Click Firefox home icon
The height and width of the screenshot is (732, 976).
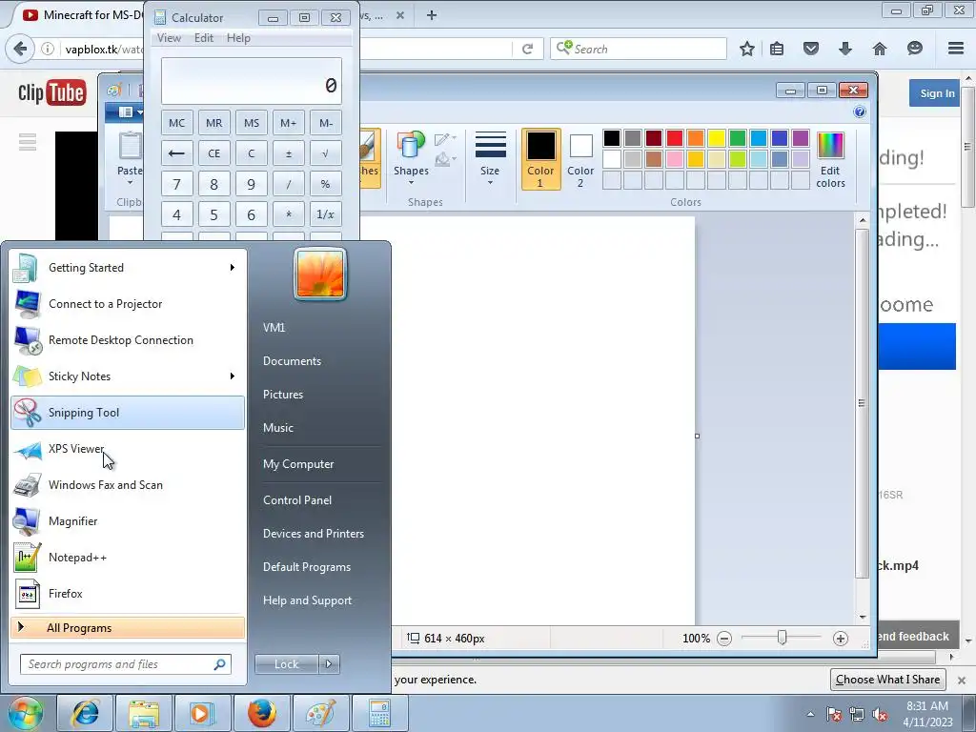tap(879, 49)
